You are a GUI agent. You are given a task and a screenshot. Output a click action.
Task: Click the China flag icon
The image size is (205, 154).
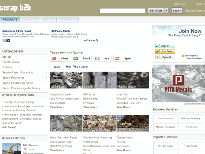click(54, 58)
